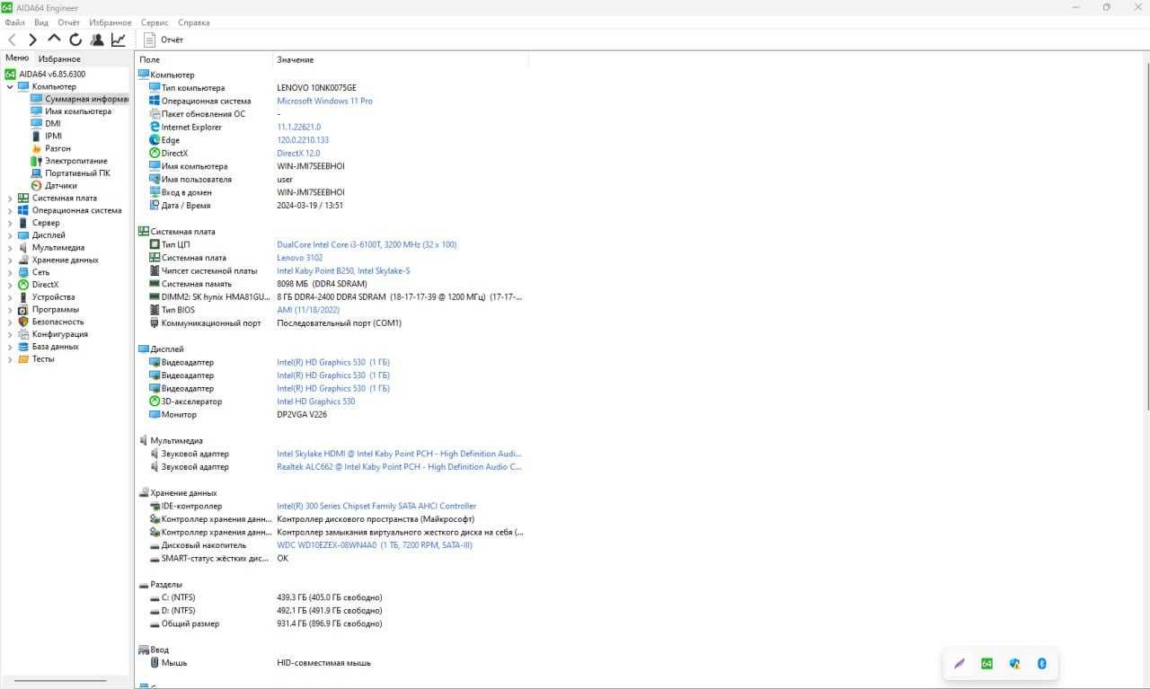Collapse the Компьютер tree node
1150x689 pixels.
pos(10,86)
